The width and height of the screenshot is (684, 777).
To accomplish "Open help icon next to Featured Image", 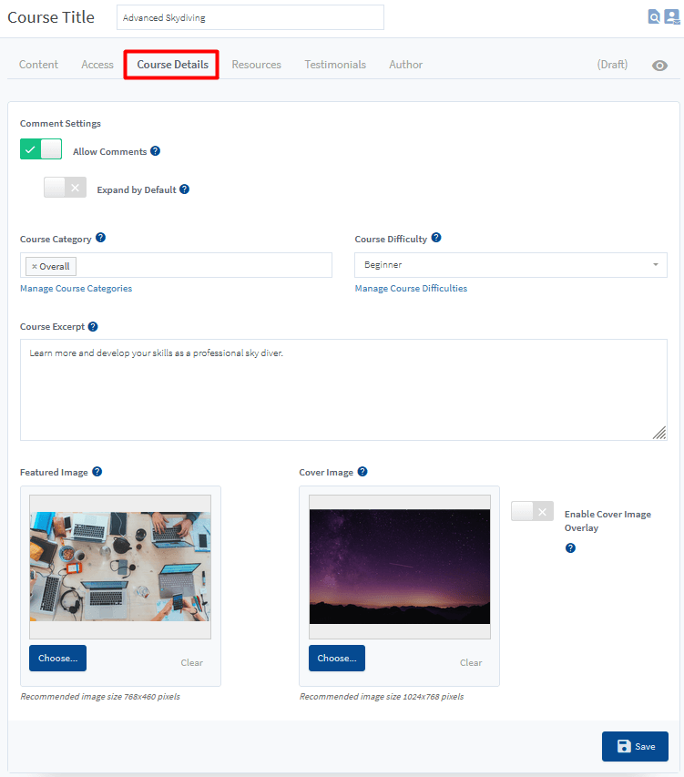I will (97, 472).
